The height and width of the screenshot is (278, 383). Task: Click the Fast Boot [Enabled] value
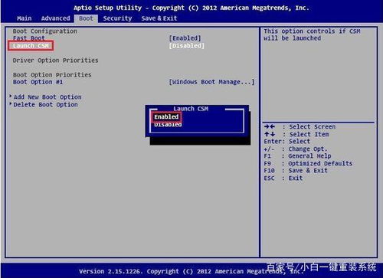(x=185, y=38)
